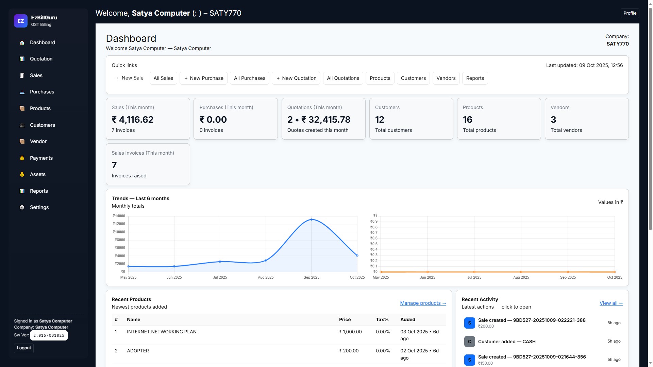Select the Quotation sidebar icon

[x=41, y=59]
